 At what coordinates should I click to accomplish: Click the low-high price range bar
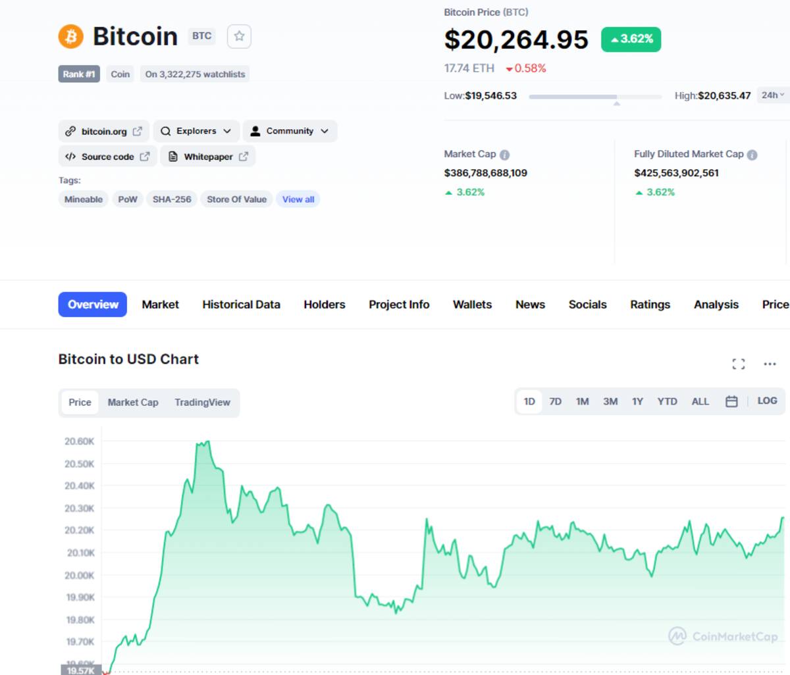point(595,97)
